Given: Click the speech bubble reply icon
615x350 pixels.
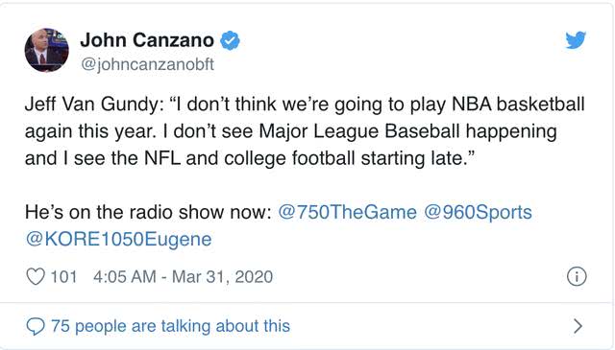Looking at the screenshot, I should tap(36, 326).
